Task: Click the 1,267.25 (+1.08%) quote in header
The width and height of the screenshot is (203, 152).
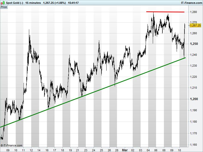Action: click(54, 3)
